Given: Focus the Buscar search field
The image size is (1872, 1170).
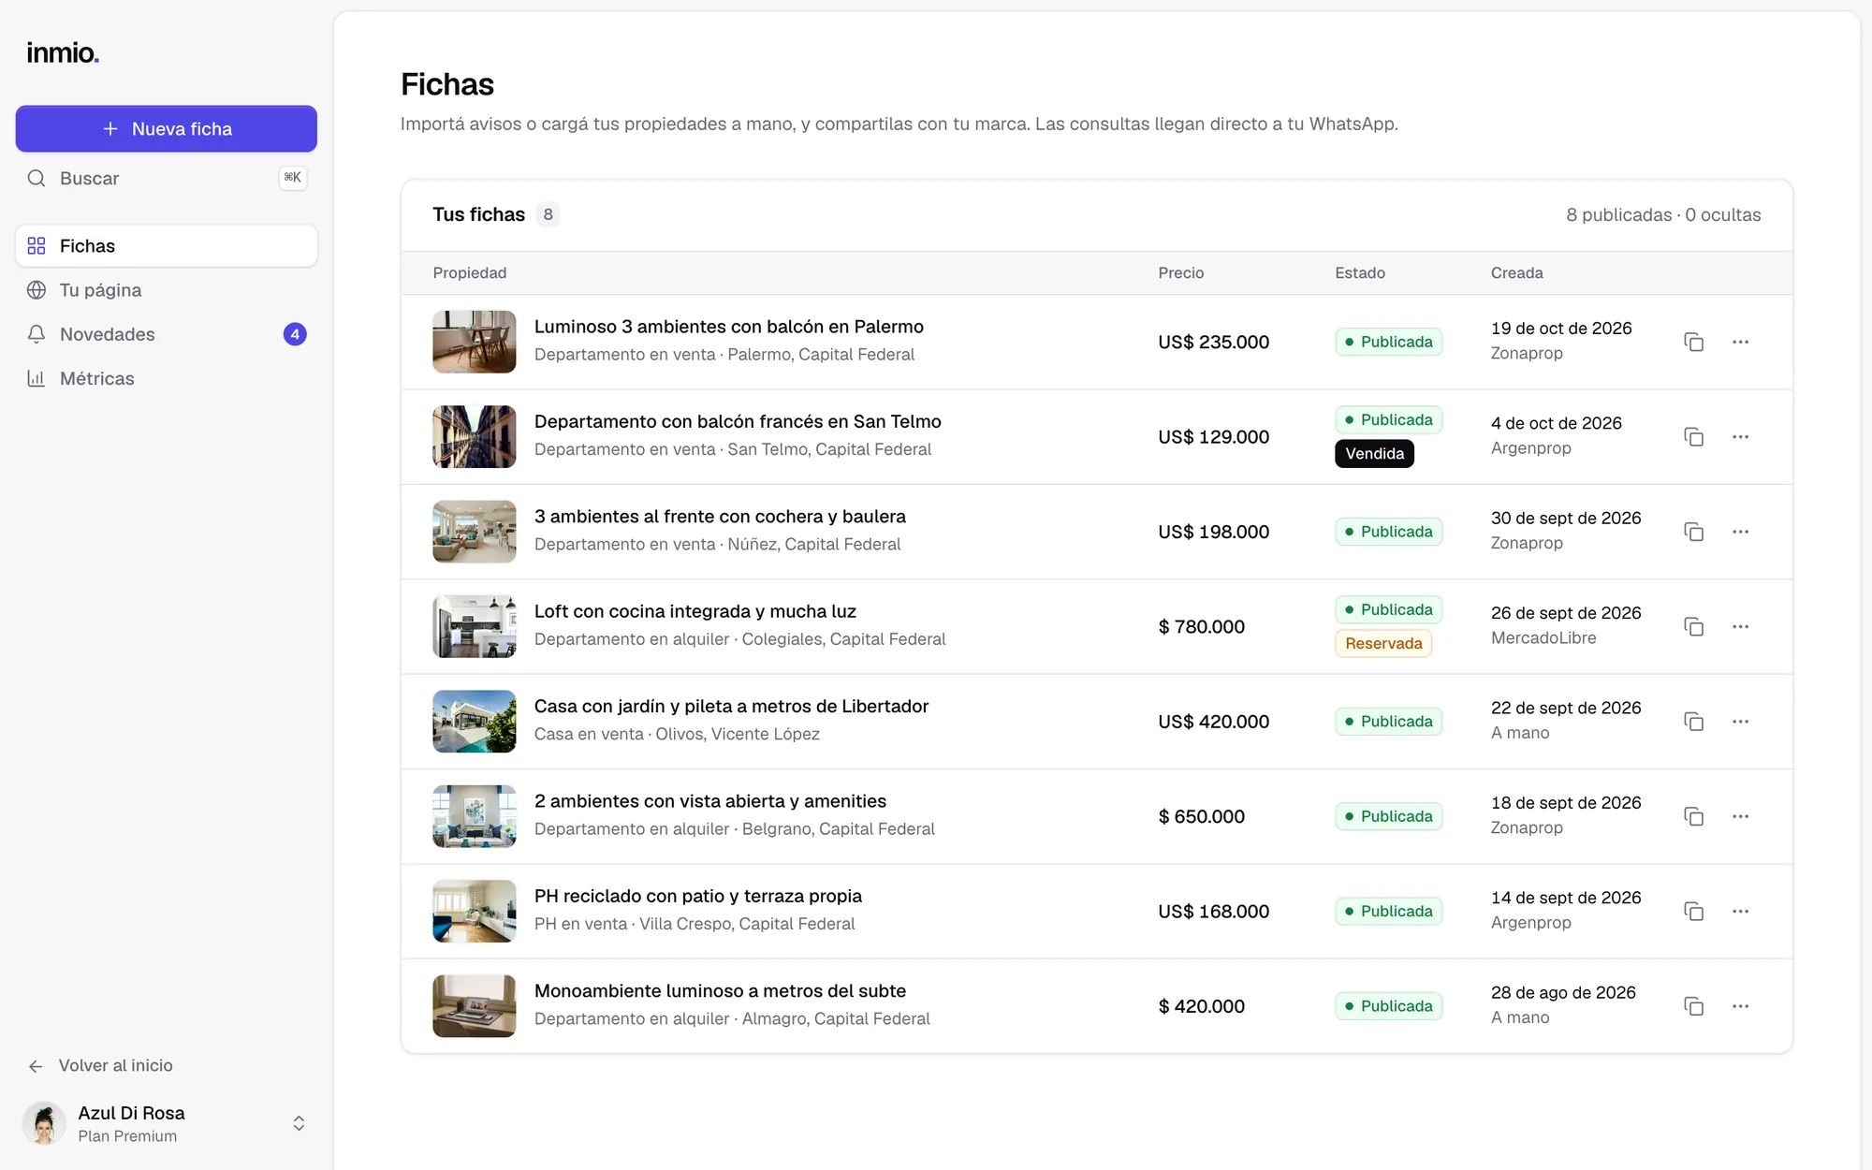Looking at the screenshot, I should click(167, 178).
